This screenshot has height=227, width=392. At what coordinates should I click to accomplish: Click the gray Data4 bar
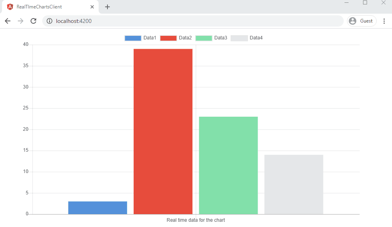pos(294,184)
